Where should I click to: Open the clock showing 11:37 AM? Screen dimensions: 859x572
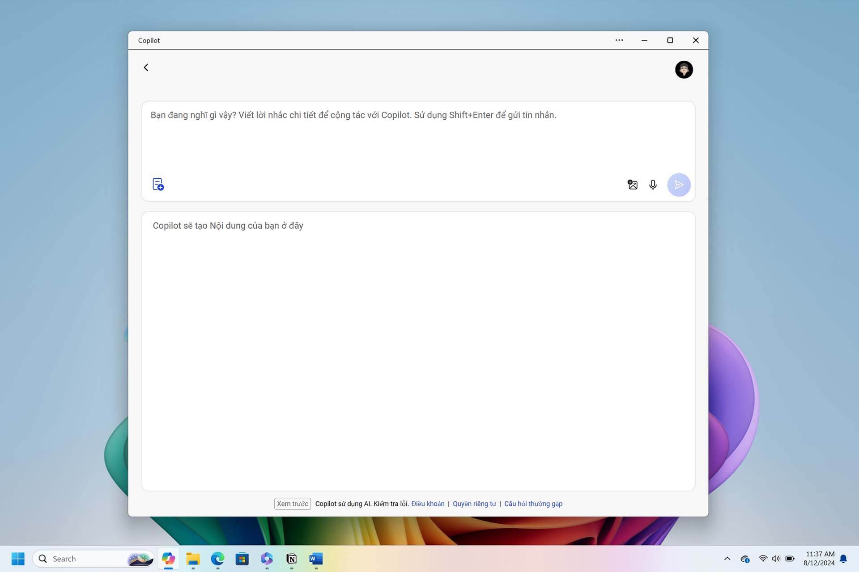click(x=819, y=559)
